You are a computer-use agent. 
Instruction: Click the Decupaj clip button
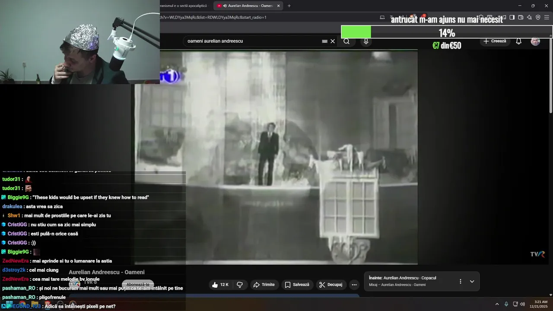click(x=331, y=285)
